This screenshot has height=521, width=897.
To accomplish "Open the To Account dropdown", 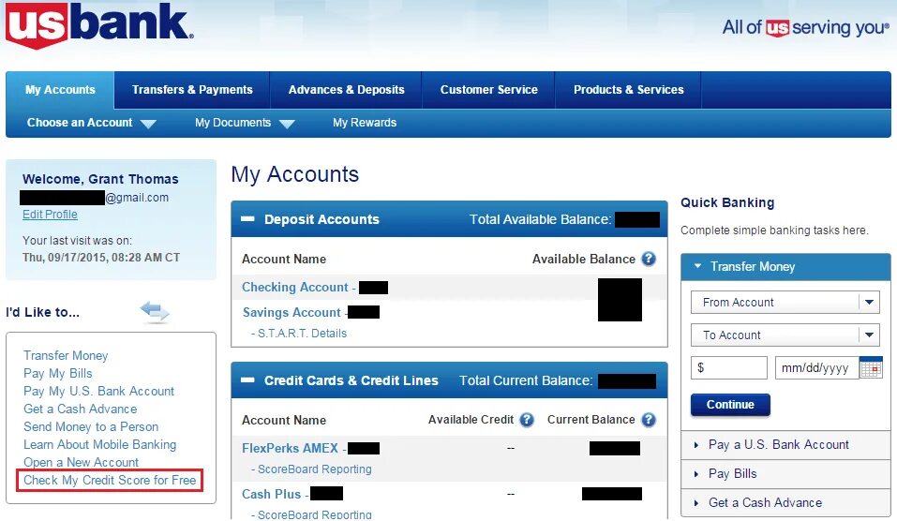I will [785, 335].
